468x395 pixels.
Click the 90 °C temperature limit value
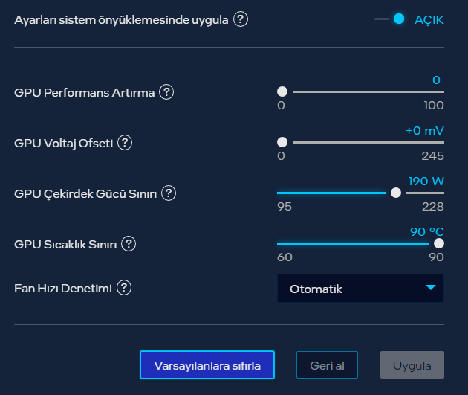[x=426, y=231]
